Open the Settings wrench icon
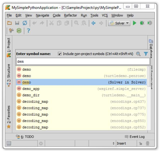Screen dimensions: 160x151 point(11,31)
